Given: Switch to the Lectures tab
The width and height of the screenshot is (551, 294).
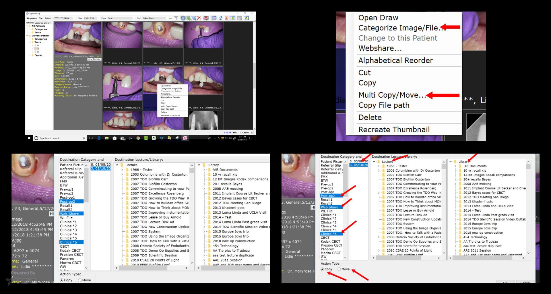Looking at the screenshot, I should pyautogui.click(x=39, y=23).
